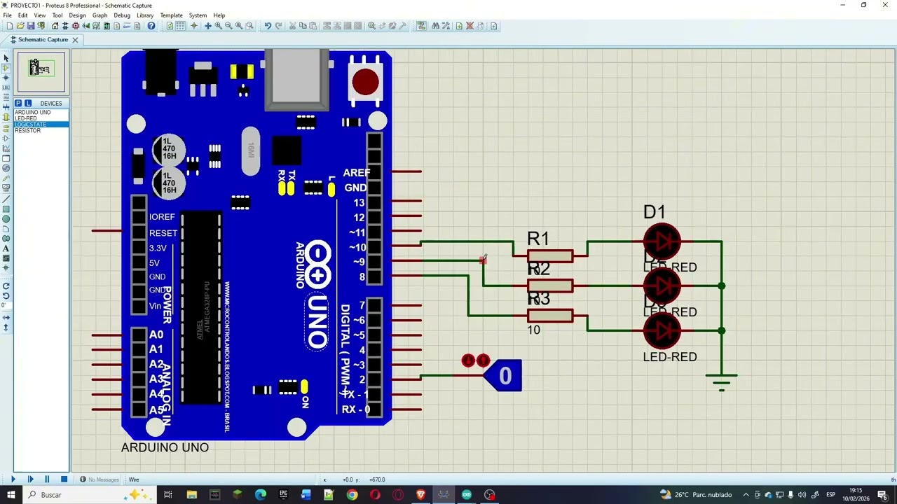This screenshot has width=897, height=504.
Task: Open the Library menu
Action: coord(145,15)
